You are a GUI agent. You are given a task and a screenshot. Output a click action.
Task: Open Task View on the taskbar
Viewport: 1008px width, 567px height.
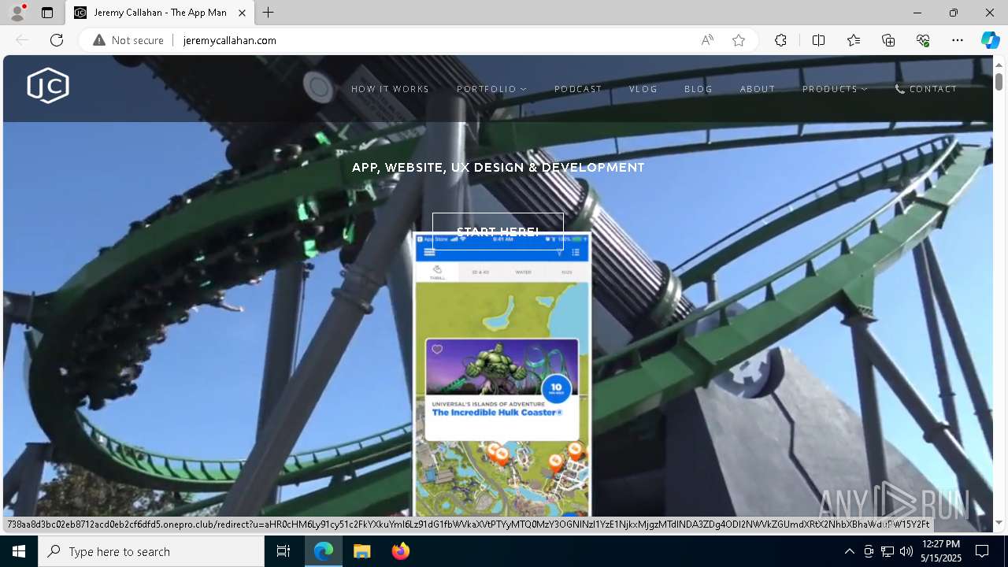tap(283, 551)
